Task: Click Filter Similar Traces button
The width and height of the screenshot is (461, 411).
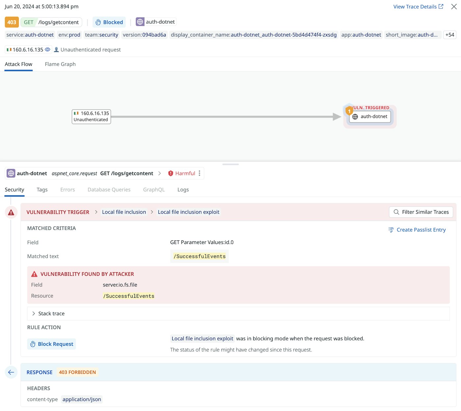Action: [421, 212]
